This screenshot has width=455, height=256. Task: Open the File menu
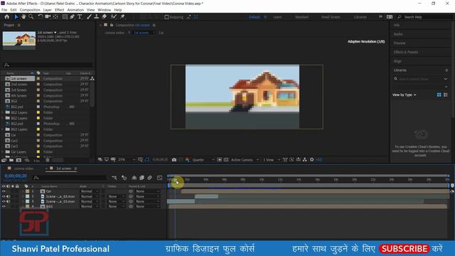click(4, 10)
